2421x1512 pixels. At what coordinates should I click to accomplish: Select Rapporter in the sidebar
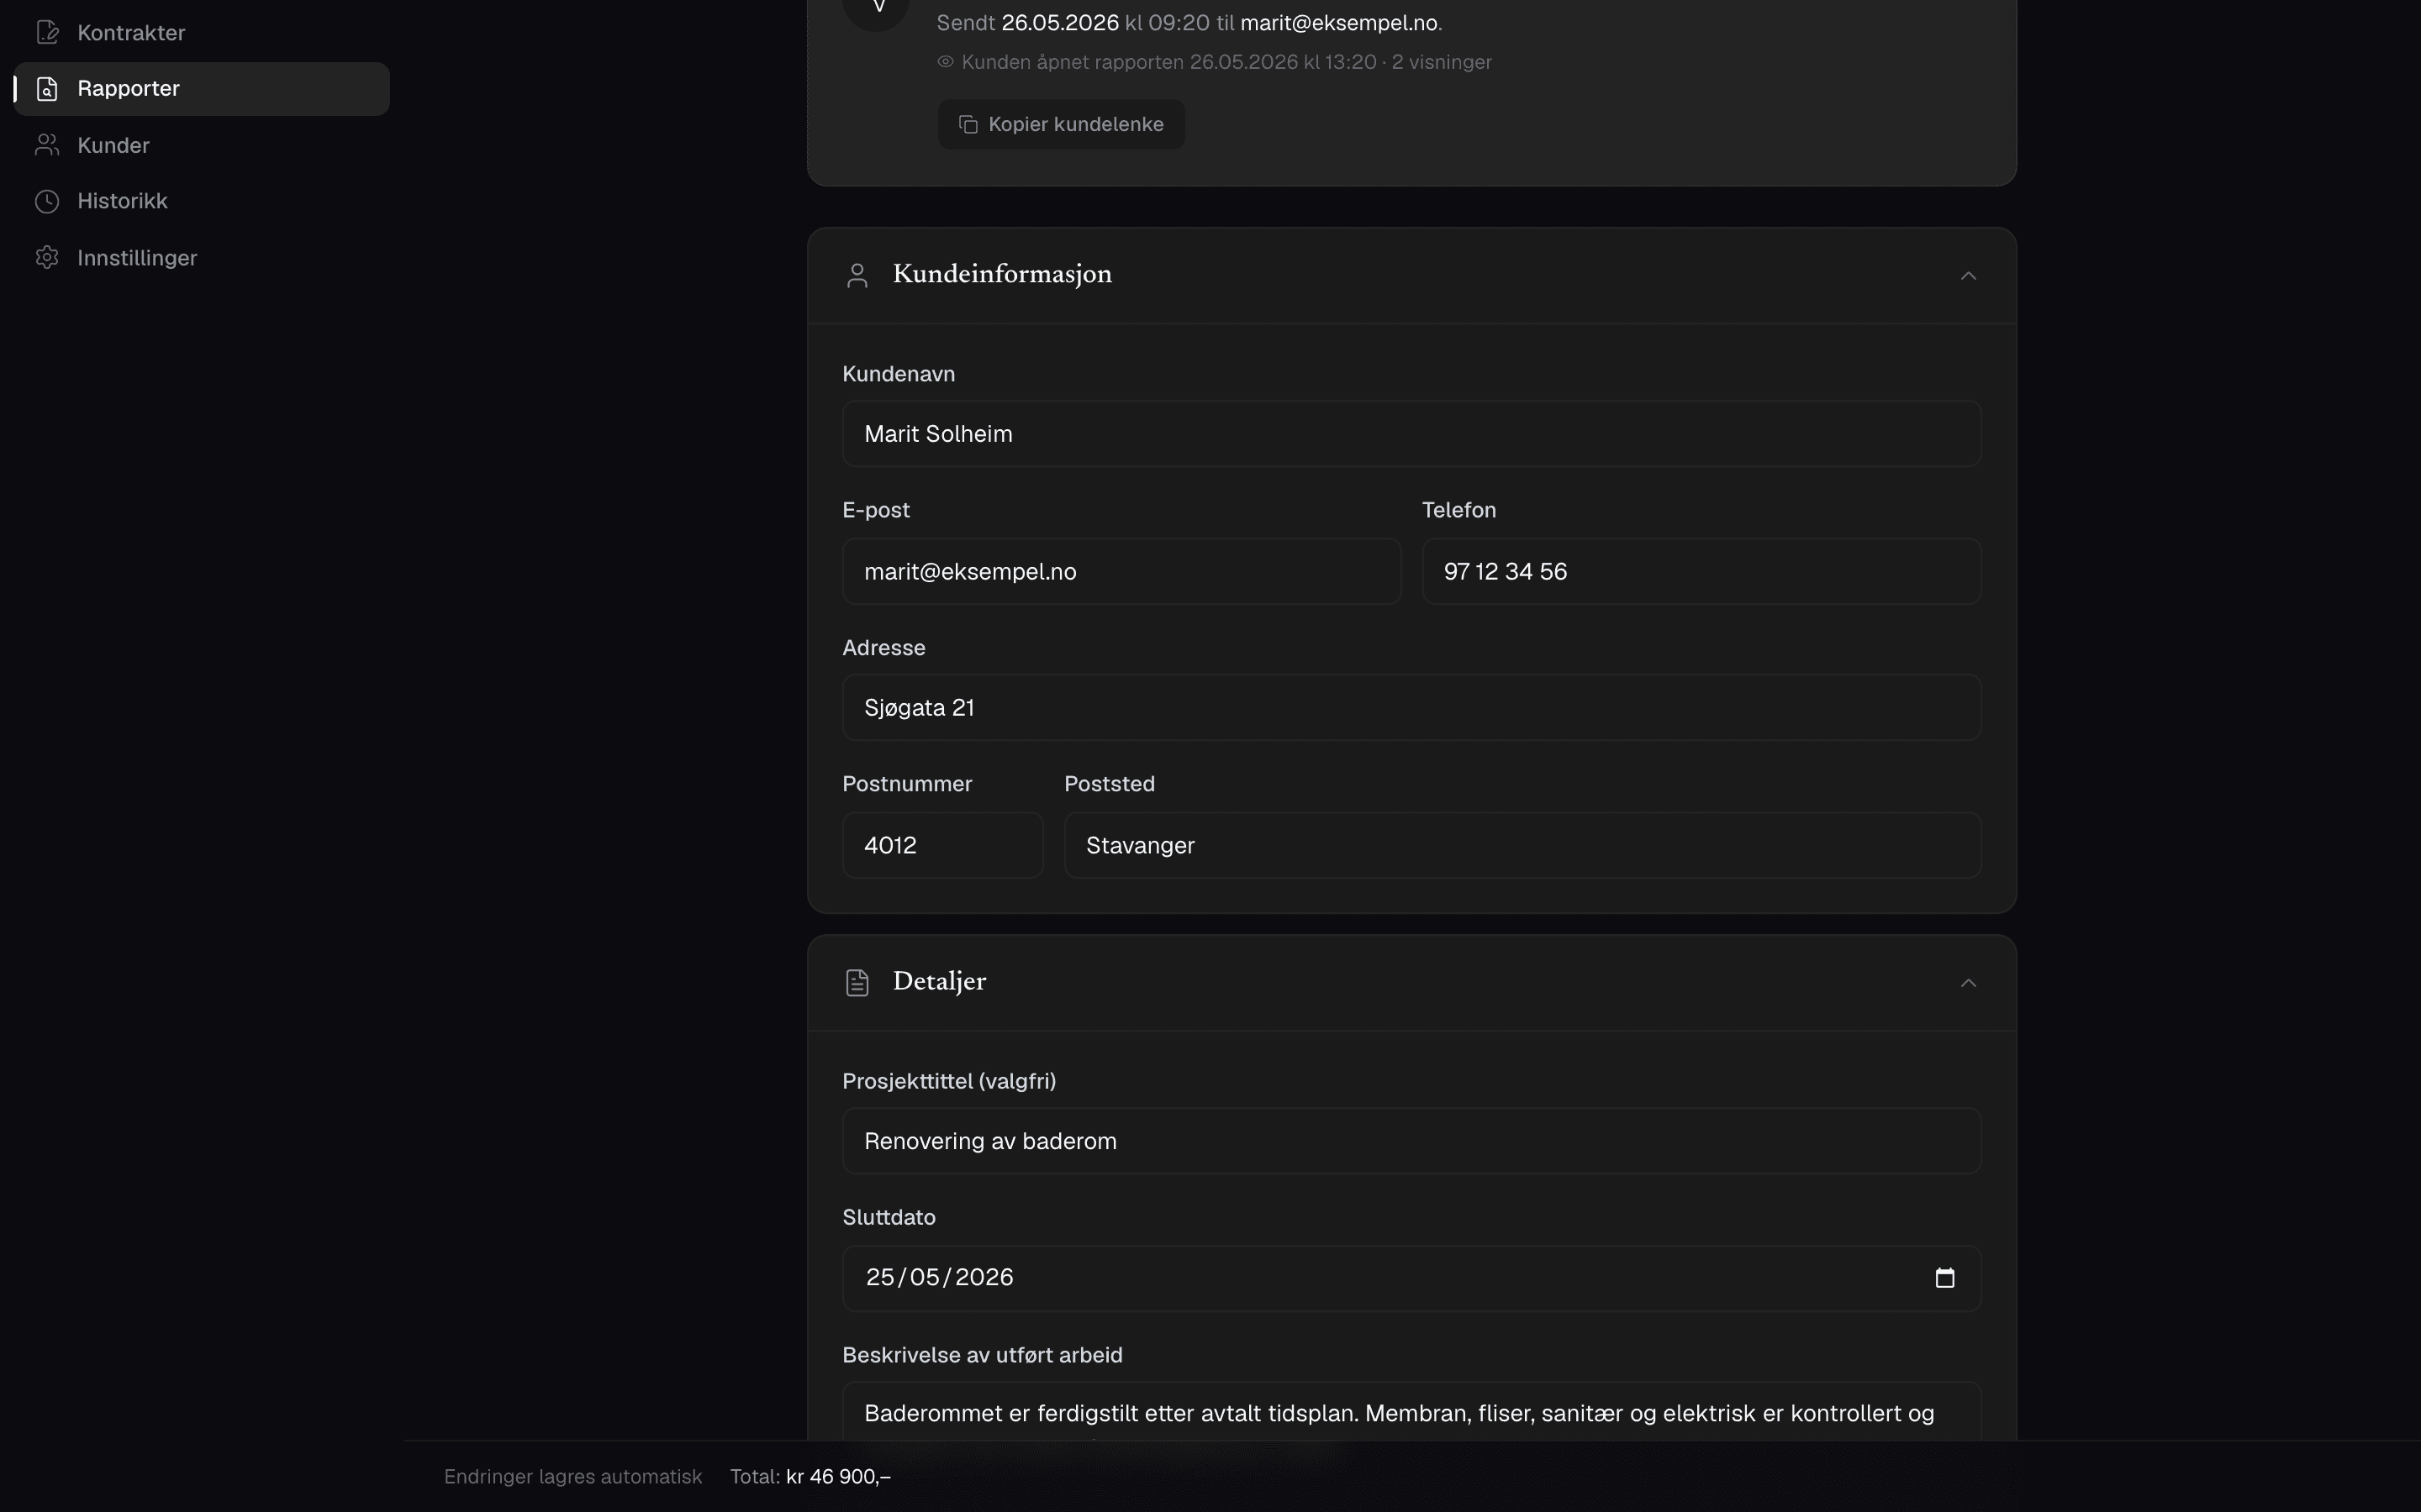[x=201, y=89]
